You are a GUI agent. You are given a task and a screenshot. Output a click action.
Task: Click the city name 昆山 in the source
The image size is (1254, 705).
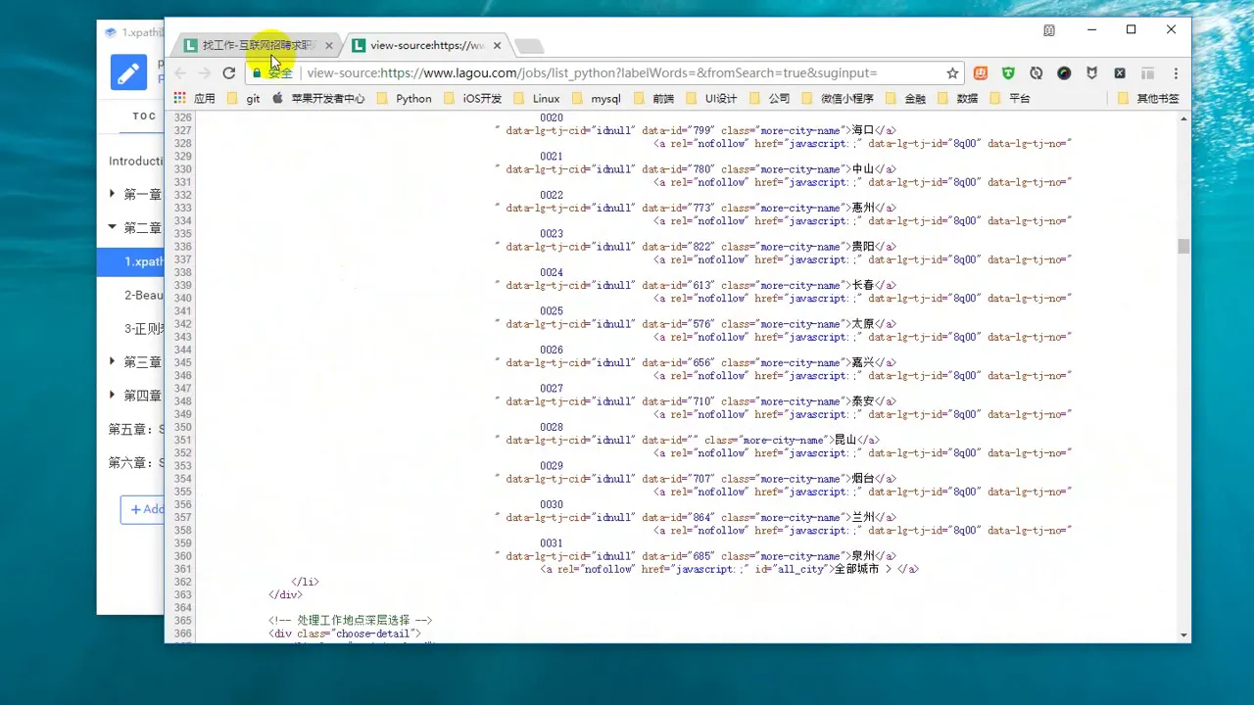[x=845, y=440]
